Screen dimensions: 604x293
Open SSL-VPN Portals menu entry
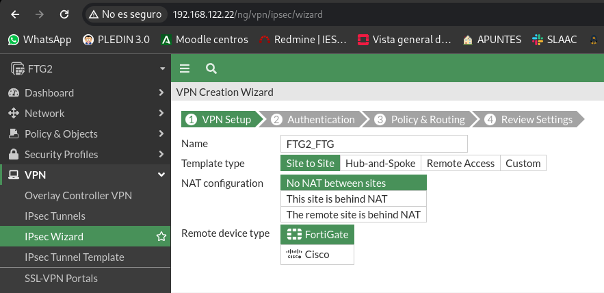click(85, 279)
